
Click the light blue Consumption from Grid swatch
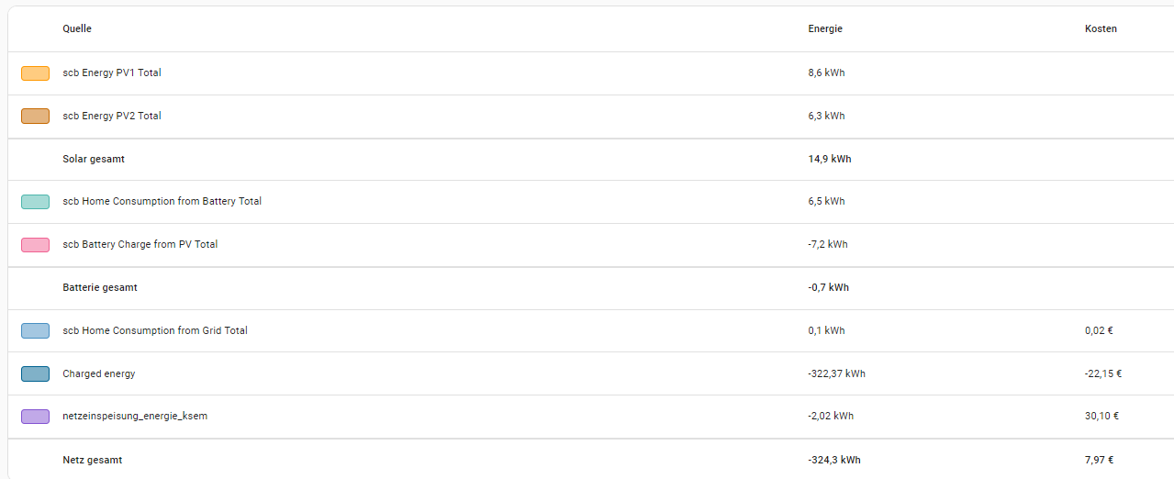coord(35,330)
